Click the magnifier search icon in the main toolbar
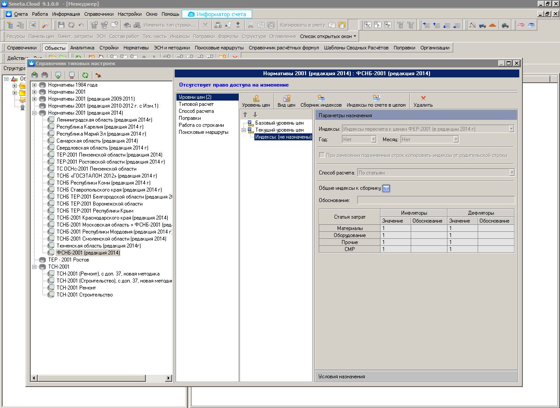560x408 pixels. click(45, 25)
